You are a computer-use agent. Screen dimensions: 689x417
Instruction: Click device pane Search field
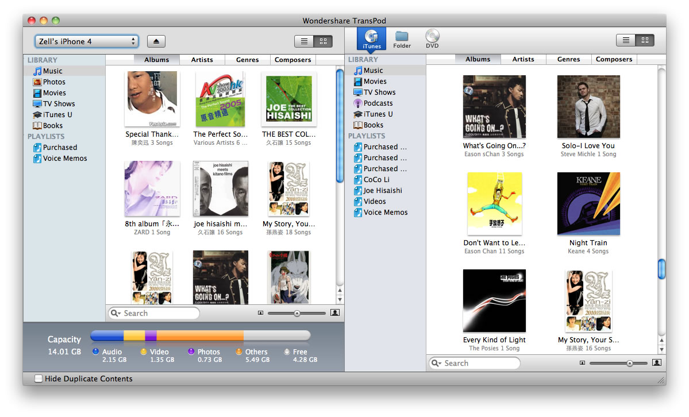pyautogui.click(x=154, y=313)
